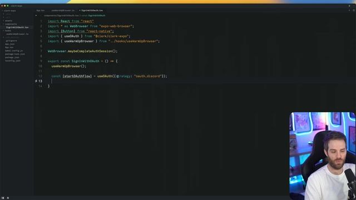
Task: Click the yellow macOS minimize button
Action: pyautogui.click(x=5, y=6)
